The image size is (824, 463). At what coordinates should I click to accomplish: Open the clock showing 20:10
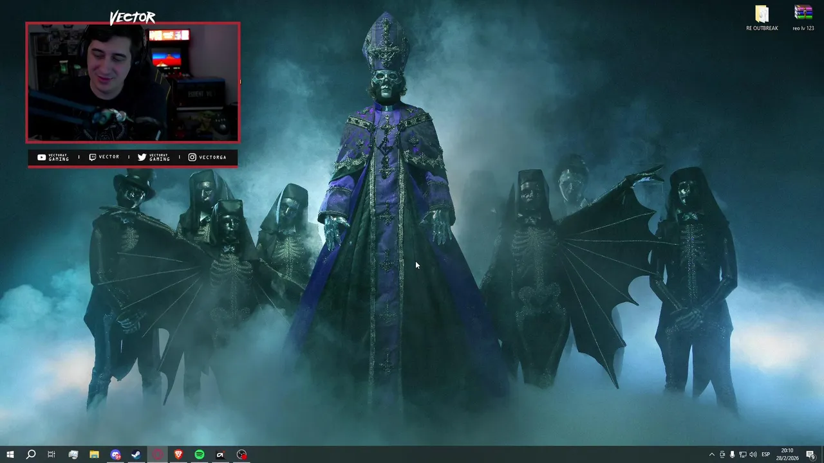[787, 455]
